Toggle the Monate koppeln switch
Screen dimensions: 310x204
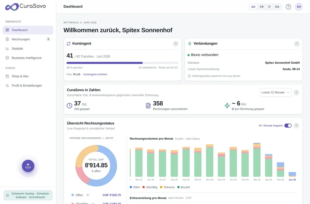click(288, 125)
